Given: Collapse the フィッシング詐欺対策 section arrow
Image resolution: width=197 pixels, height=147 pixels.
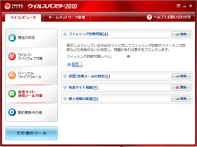Looking at the screenshot, I should tap(65, 34).
